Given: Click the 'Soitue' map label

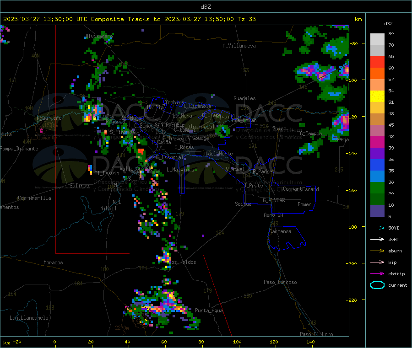Looking at the screenshot, I should tap(243, 204).
